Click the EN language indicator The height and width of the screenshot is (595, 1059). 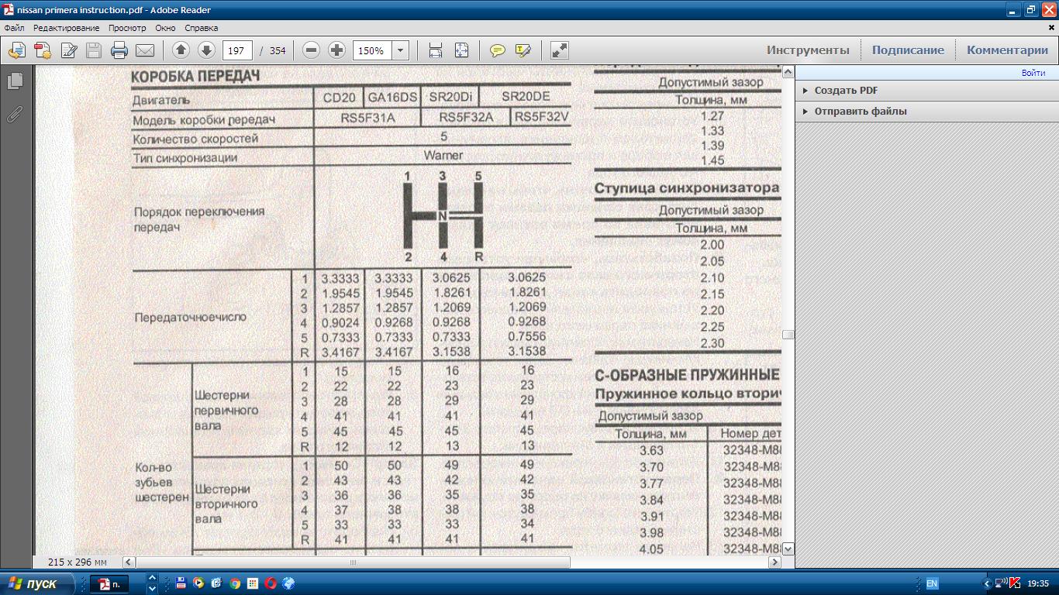point(932,583)
